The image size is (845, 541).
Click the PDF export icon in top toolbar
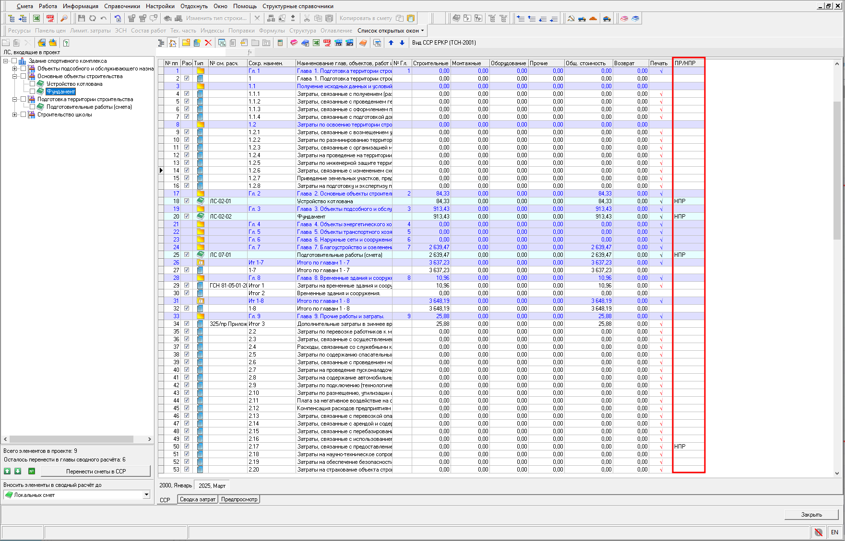50,18
